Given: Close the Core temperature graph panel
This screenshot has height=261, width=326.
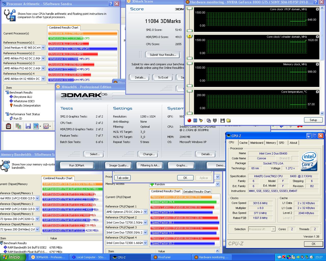Looking at the screenshot, I should [x=317, y=92].
